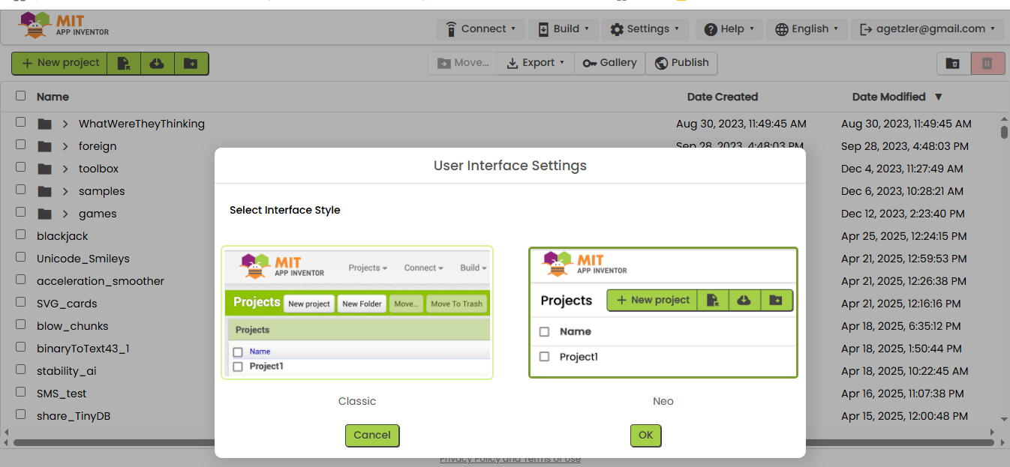
Task: Sort by the Date Created column header
Action: pyautogui.click(x=723, y=97)
